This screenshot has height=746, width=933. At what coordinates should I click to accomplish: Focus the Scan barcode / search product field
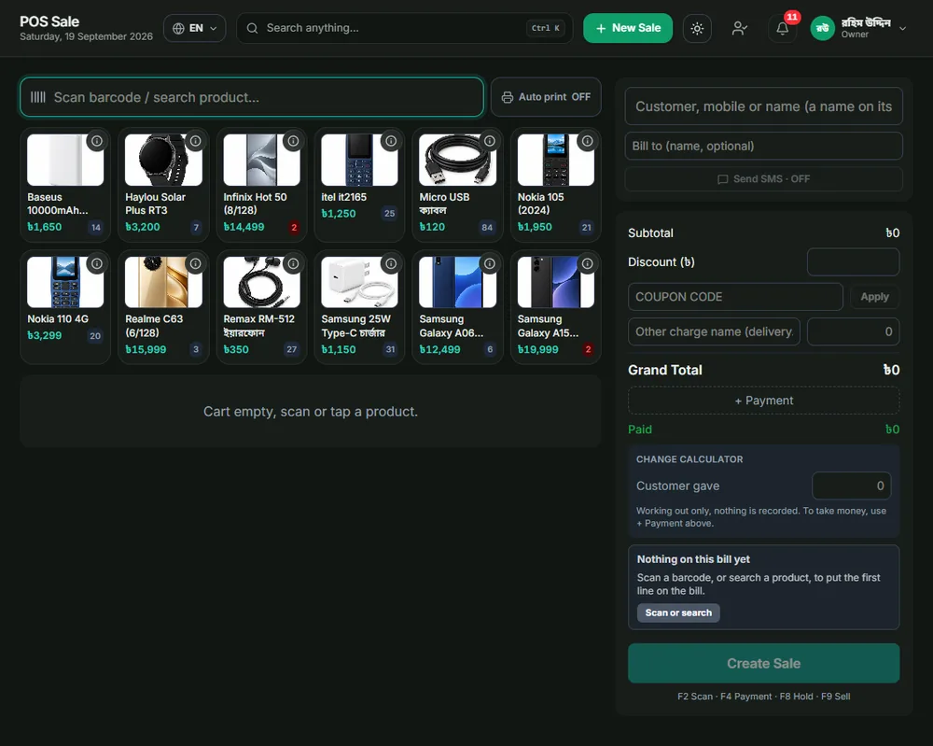[x=252, y=97]
